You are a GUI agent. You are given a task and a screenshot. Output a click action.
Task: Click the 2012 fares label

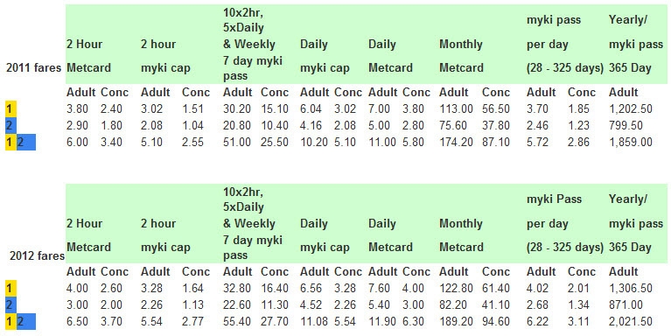pos(37,256)
